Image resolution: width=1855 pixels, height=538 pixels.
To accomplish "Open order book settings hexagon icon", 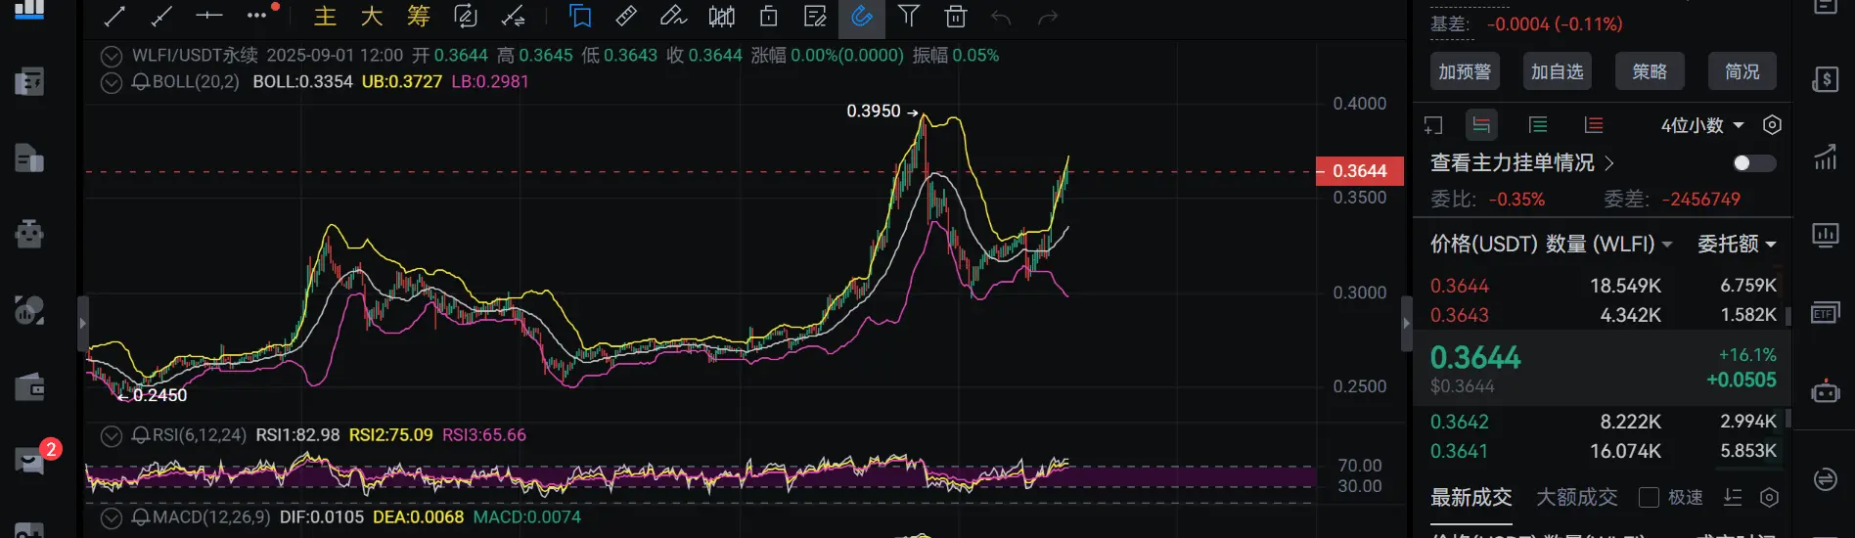I will tap(1772, 125).
